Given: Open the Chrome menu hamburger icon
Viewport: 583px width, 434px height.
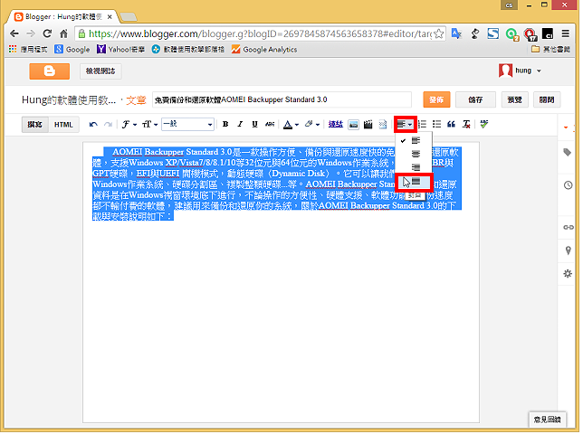Looking at the screenshot, I should 566,33.
